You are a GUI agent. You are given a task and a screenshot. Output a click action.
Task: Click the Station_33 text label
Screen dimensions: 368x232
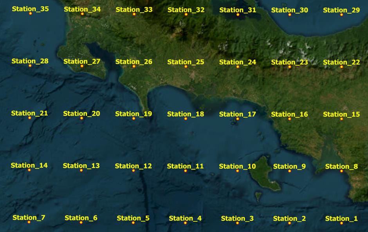(134, 9)
